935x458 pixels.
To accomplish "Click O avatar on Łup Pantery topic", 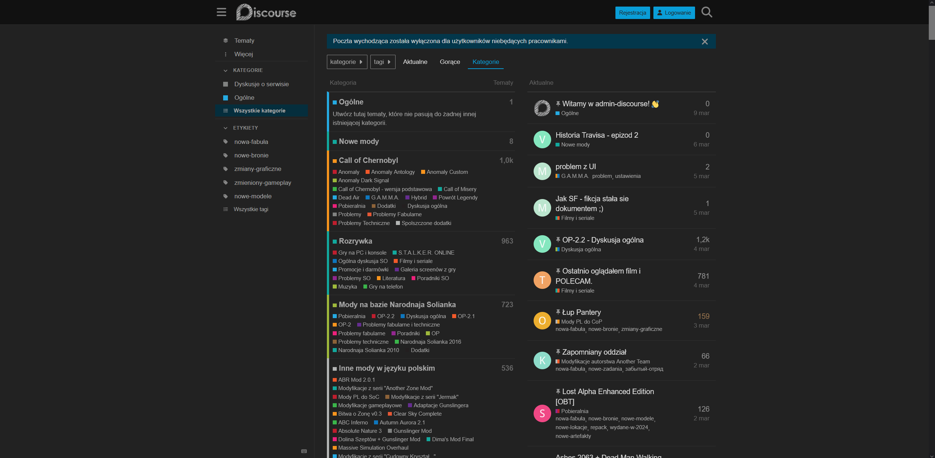I will (x=542, y=321).
